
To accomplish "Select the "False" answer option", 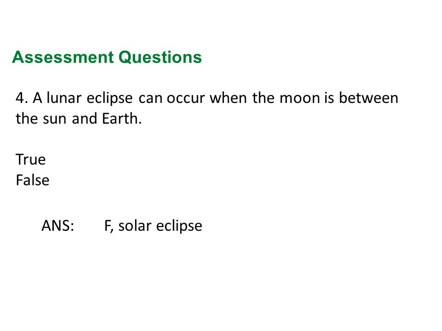I will pos(33,180).
